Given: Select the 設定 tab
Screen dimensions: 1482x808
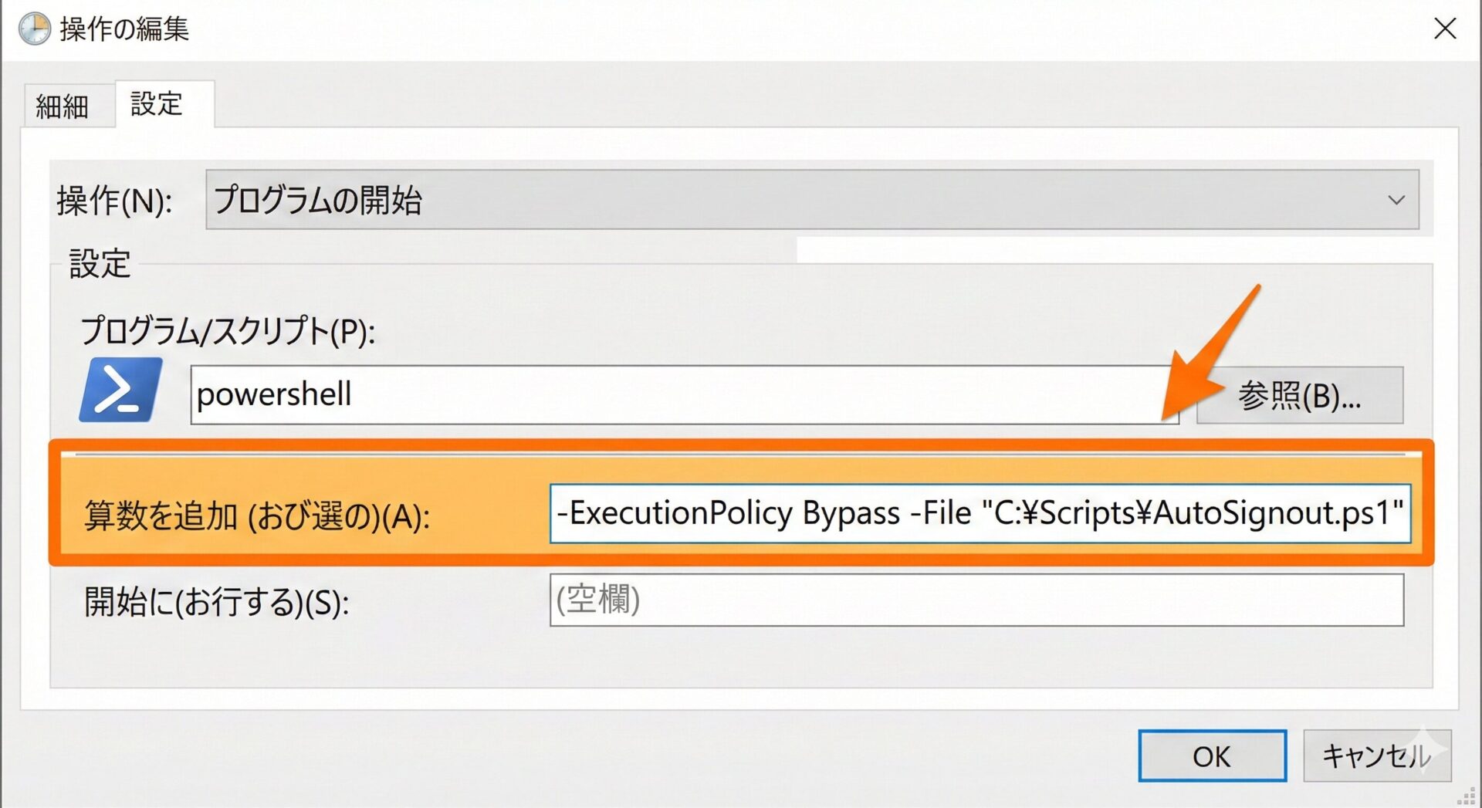Looking at the screenshot, I should tap(157, 104).
